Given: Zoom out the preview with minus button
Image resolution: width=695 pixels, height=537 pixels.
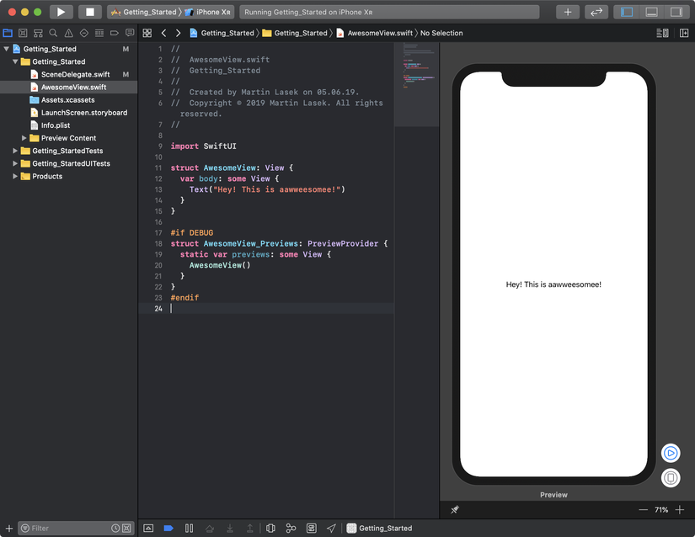Looking at the screenshot, I should pyautogui.click(x=643, y=510).
